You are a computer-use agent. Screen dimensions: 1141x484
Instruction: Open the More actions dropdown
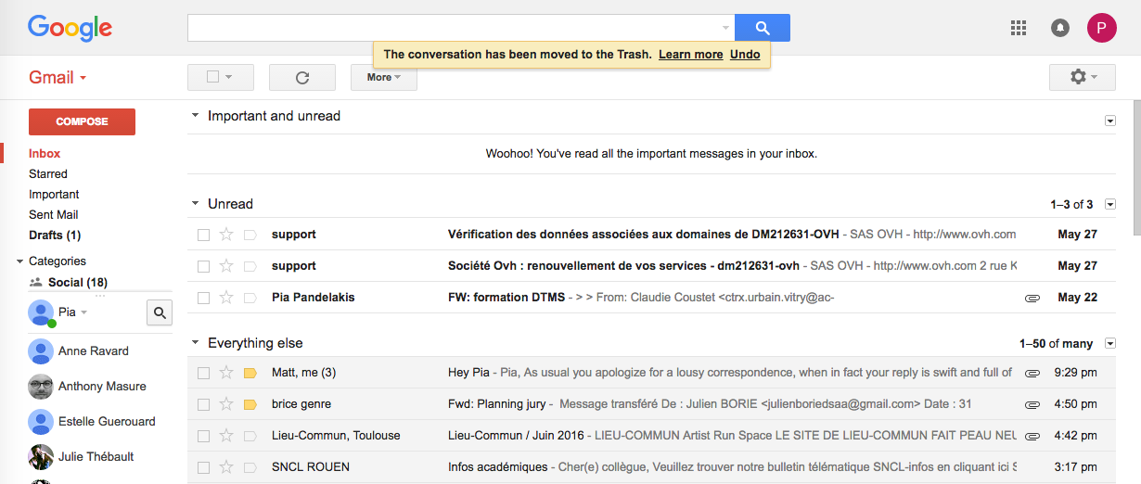coord(384,77)
